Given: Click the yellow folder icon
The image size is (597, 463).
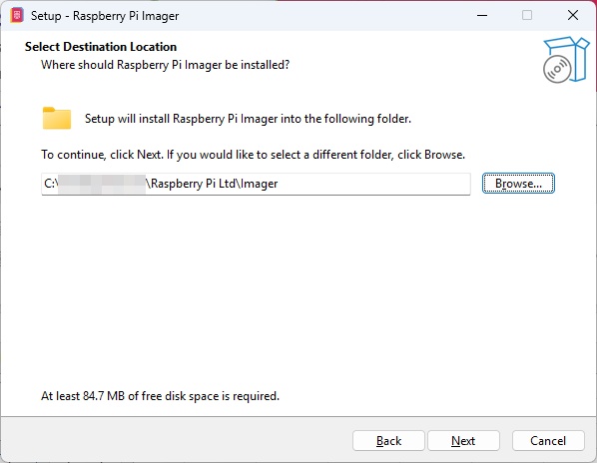Looking at the screenshot, I should [57, 118].
